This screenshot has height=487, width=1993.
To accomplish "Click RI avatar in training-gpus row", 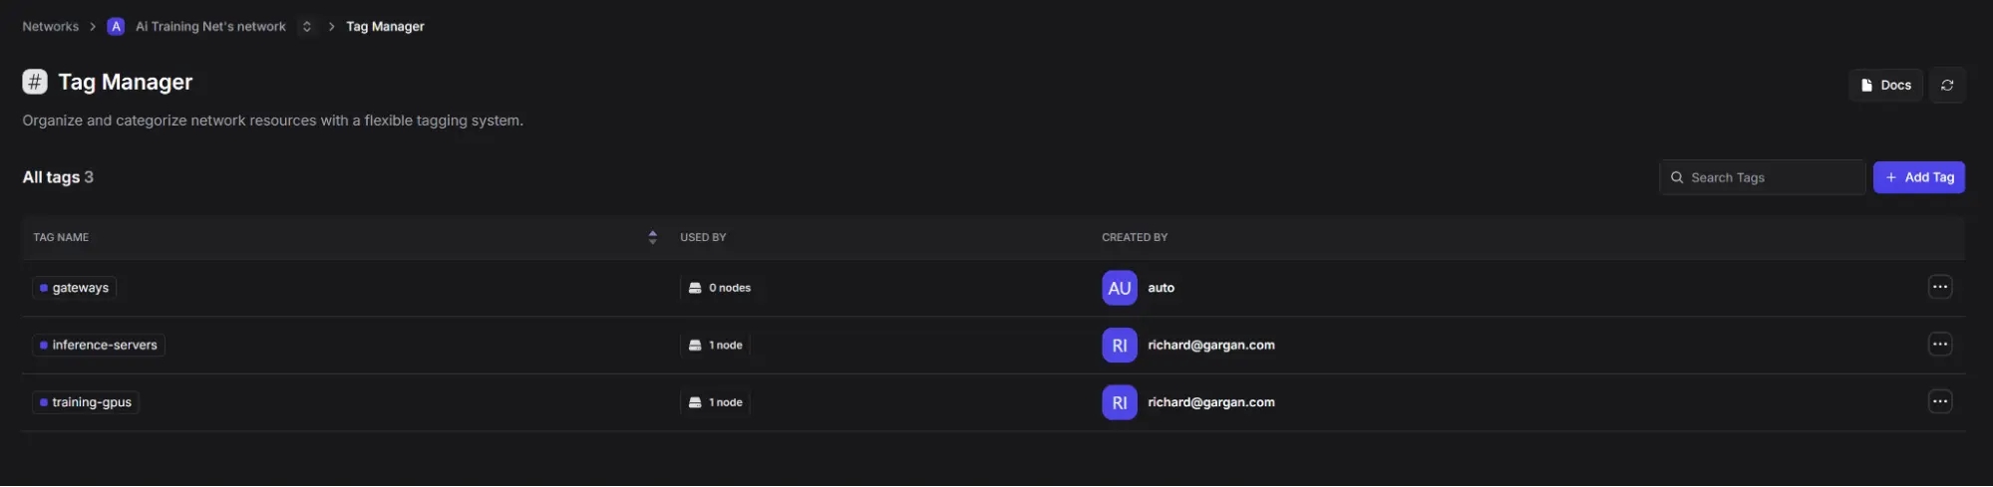I will click(1119, 402).
